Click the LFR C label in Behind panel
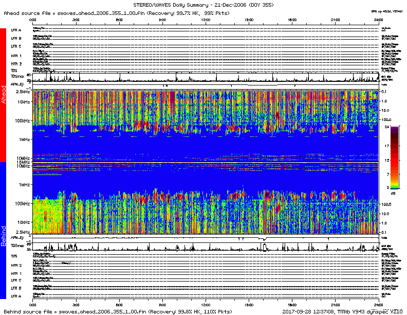 16,280
